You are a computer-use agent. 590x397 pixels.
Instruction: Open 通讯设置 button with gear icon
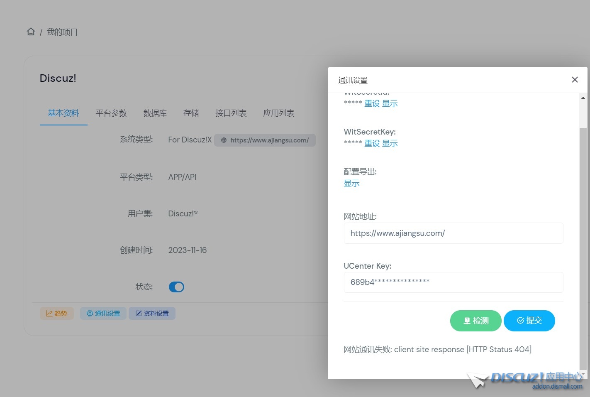[103, 314]
